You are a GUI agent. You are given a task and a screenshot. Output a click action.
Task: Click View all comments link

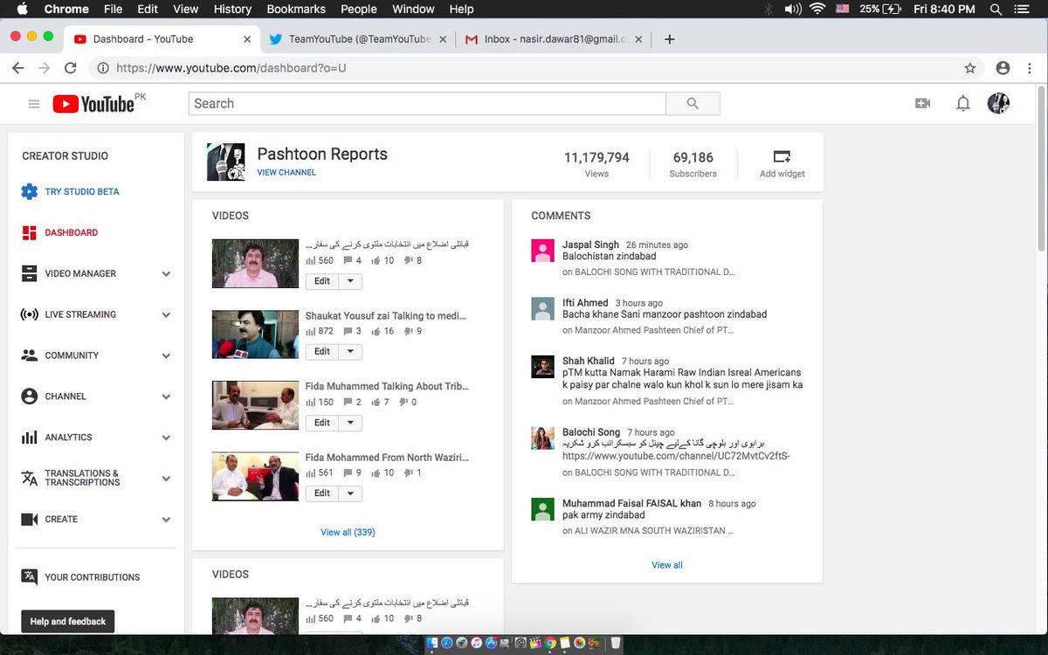667,565
